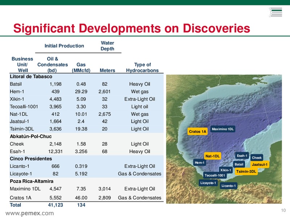Click the 'Total' row label
Viewport: 290px width, 217px height.
tap(15, 205)
